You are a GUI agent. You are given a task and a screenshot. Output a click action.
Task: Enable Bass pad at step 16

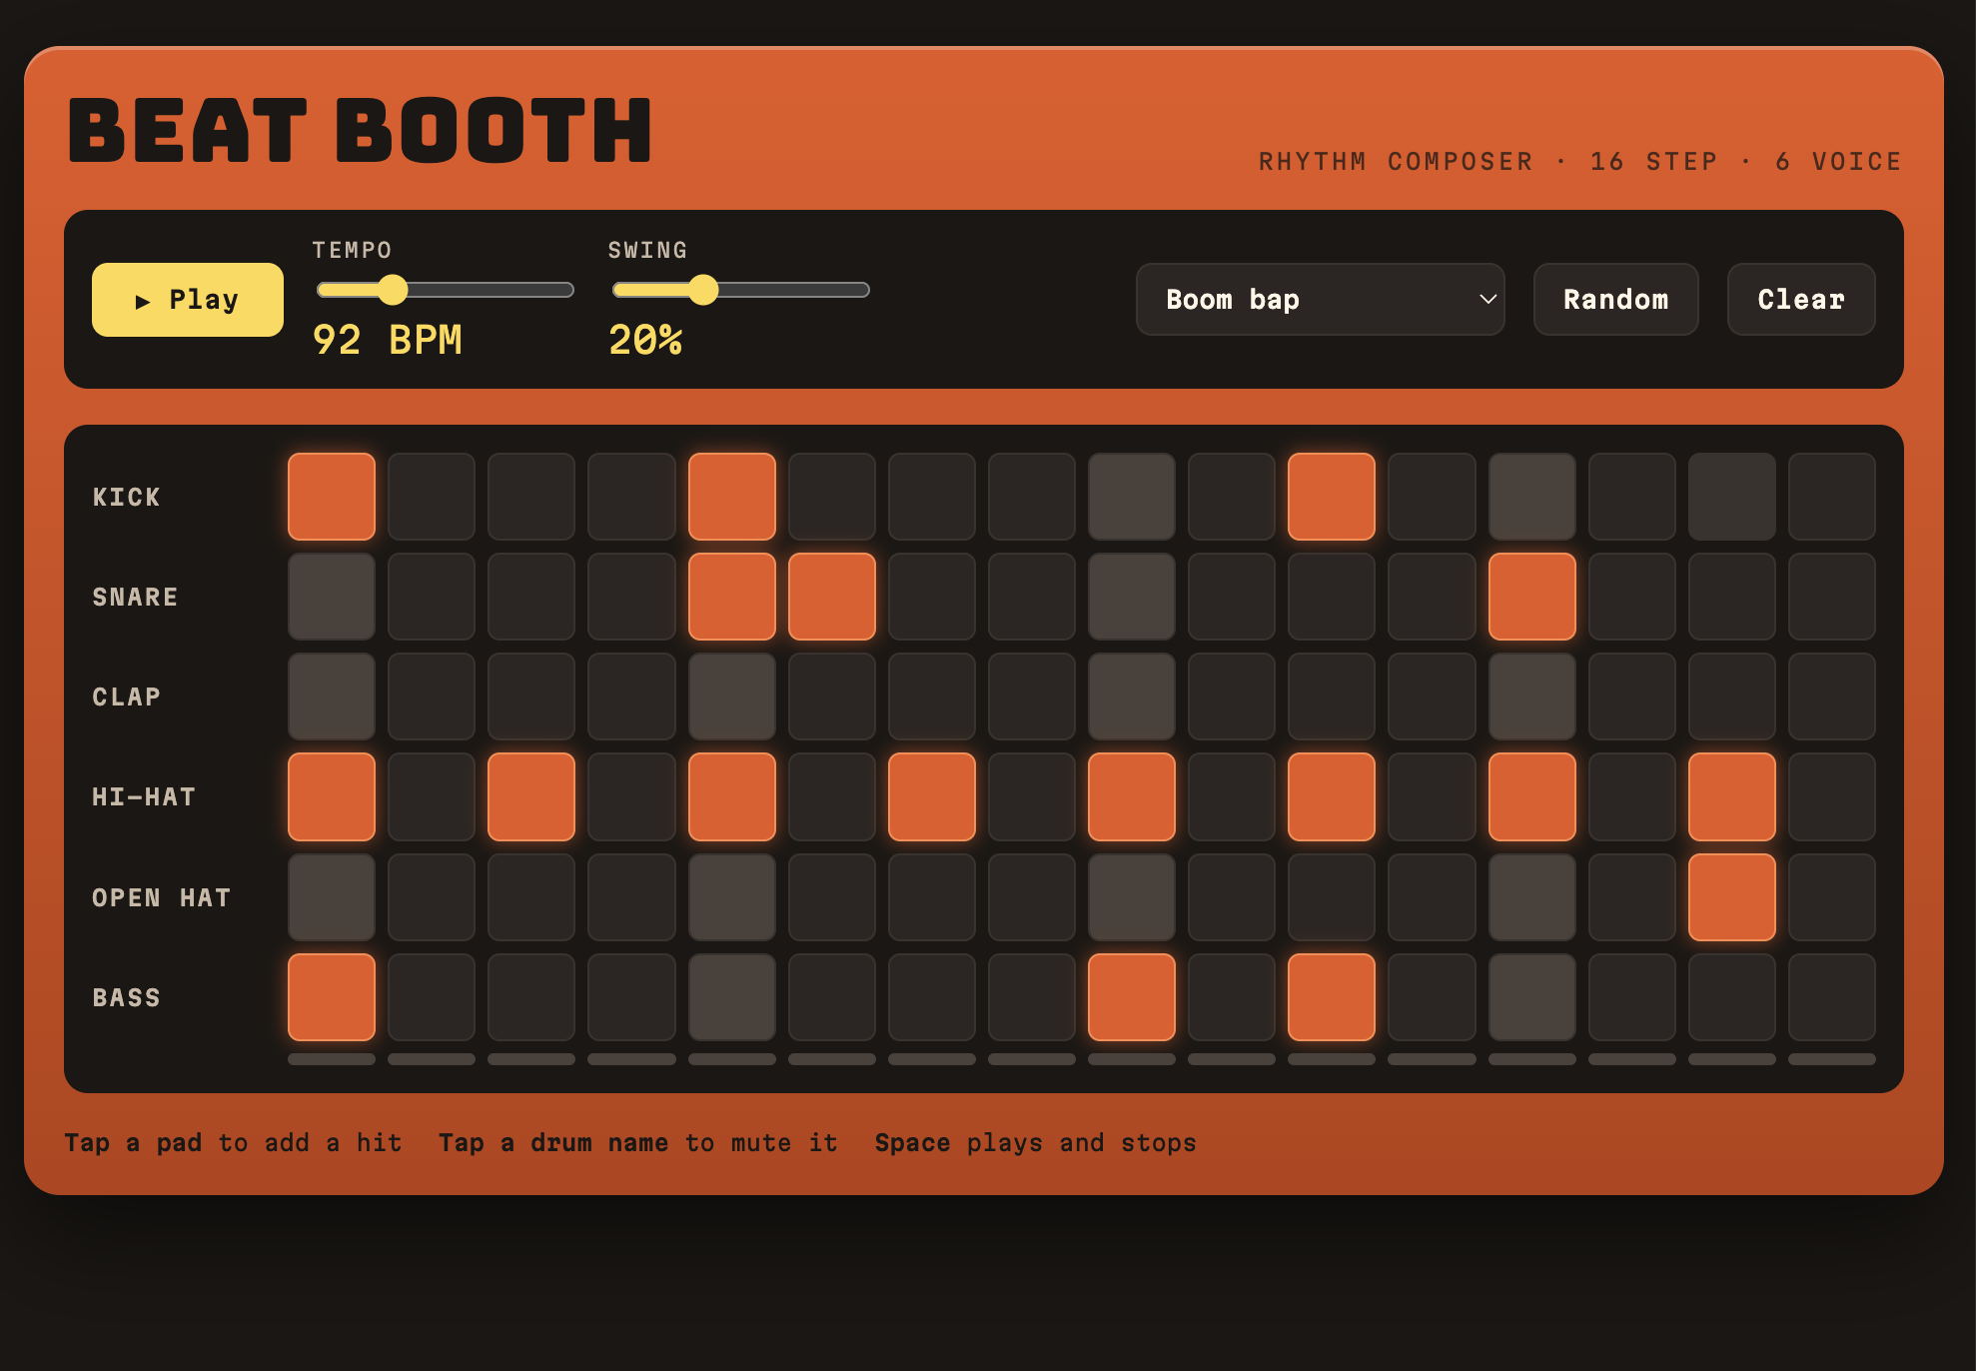tap(1832, 997)
